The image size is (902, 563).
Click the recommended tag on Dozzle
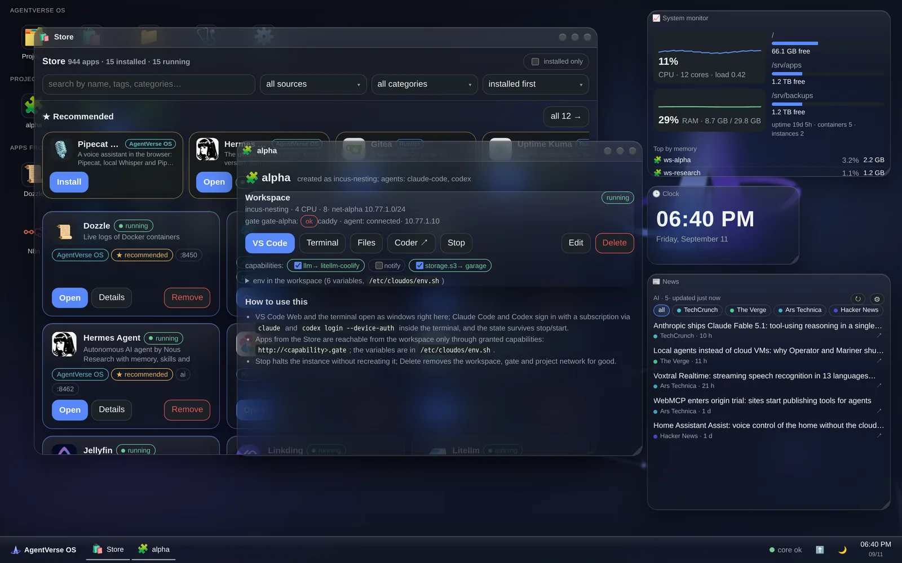pos(142,255)
